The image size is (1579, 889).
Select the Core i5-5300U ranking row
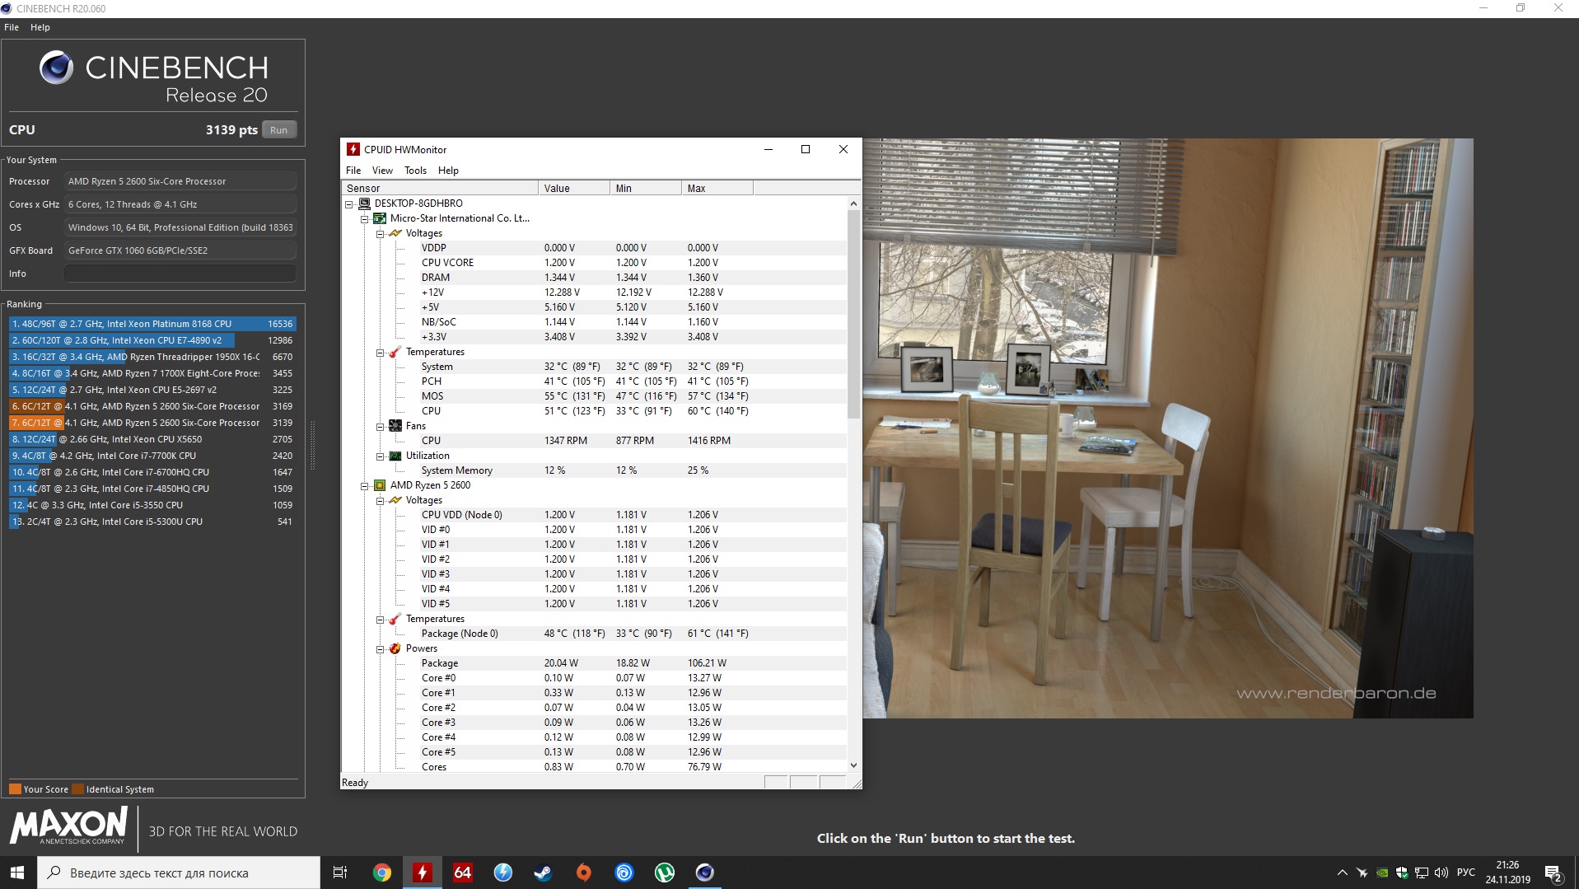[x=152, y=522]
